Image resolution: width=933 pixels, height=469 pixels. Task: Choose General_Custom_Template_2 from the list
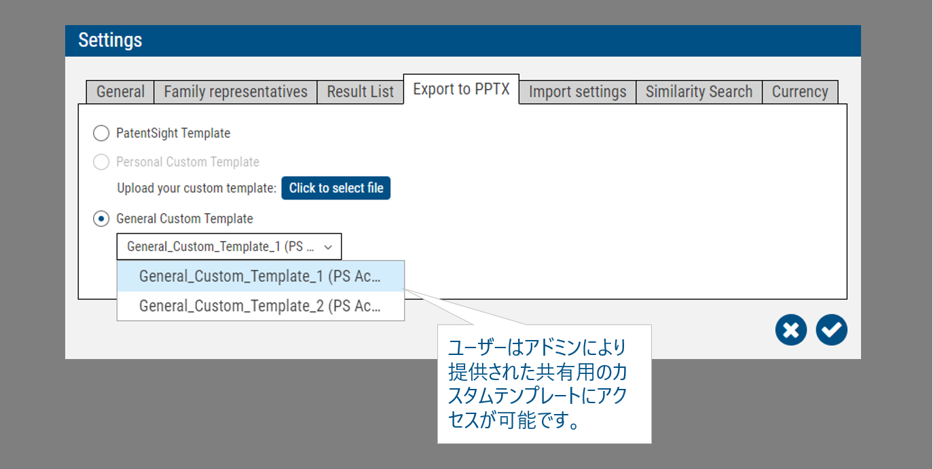coord(261,306)
